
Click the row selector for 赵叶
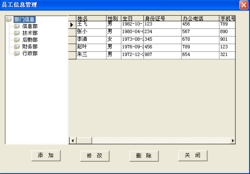click(x=72, y=47)
